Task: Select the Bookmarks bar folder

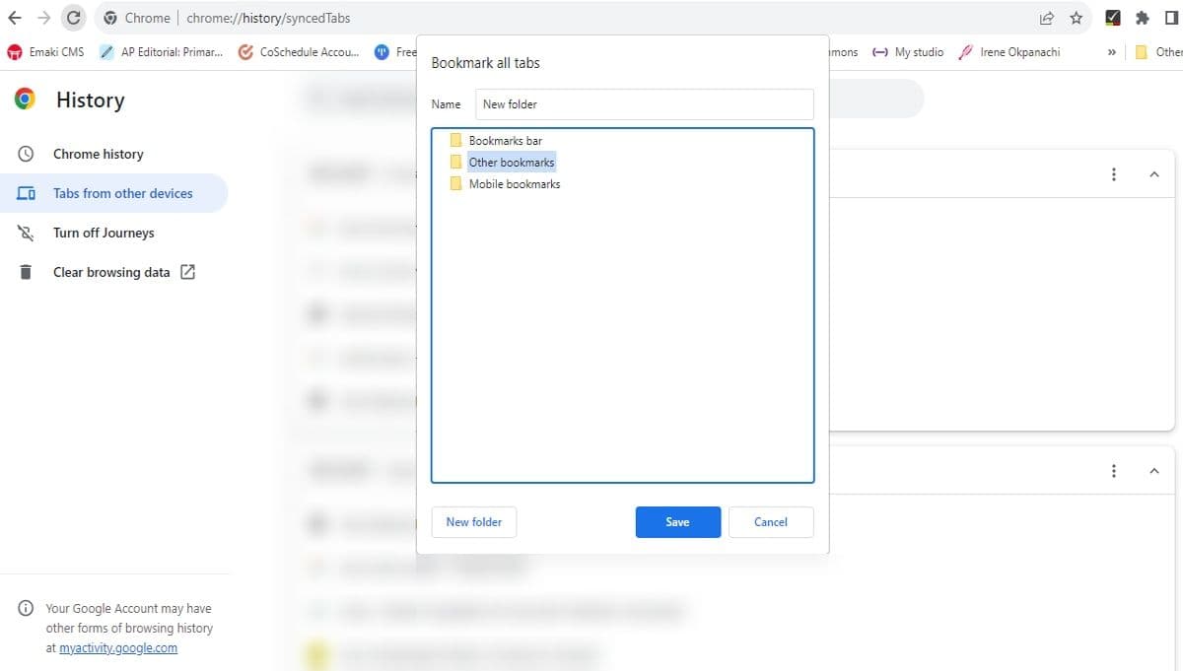Action: tap(505, 141)
